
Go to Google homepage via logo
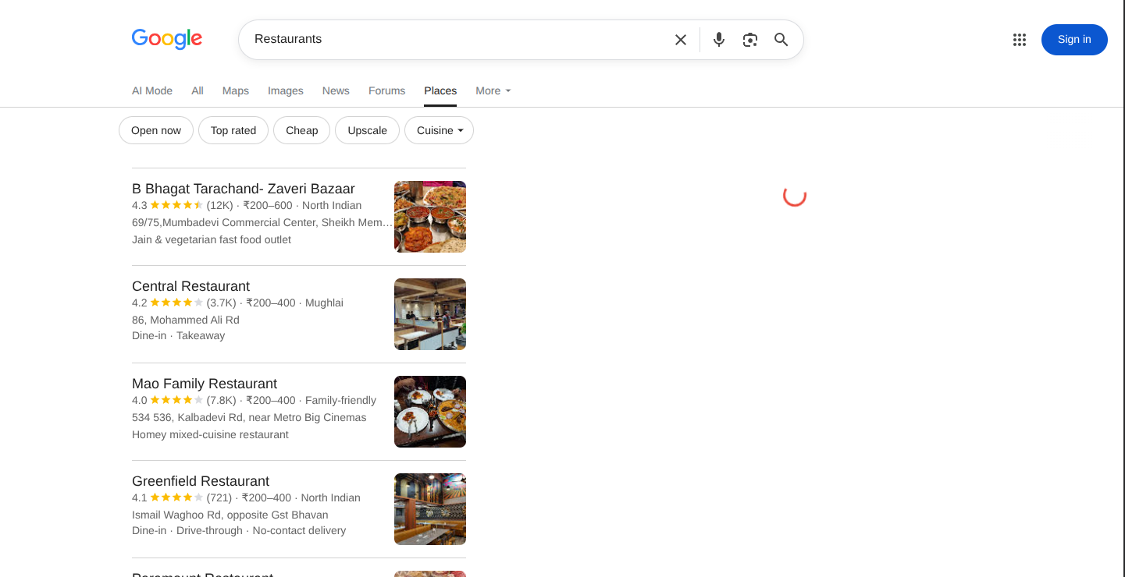167,39
